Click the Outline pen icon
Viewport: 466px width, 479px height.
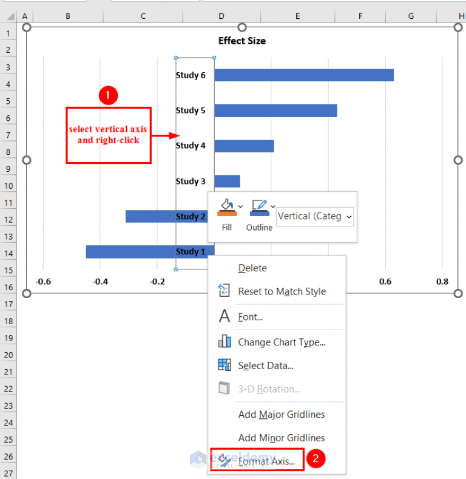pyautogui.click(x=259, y=205)
